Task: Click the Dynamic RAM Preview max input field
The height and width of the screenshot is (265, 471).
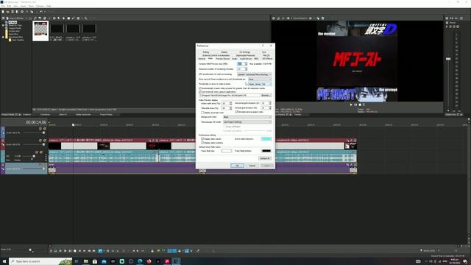Action: [x=241, y=64]
